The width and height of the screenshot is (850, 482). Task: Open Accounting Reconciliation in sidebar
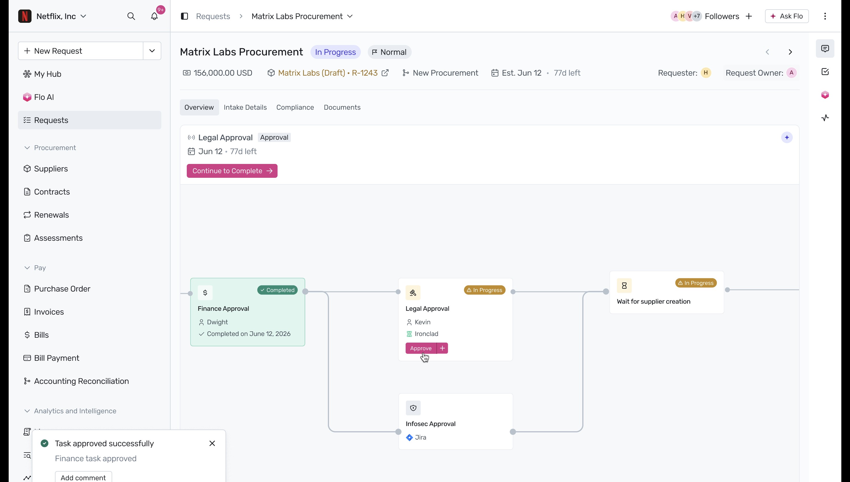point(90,381)
